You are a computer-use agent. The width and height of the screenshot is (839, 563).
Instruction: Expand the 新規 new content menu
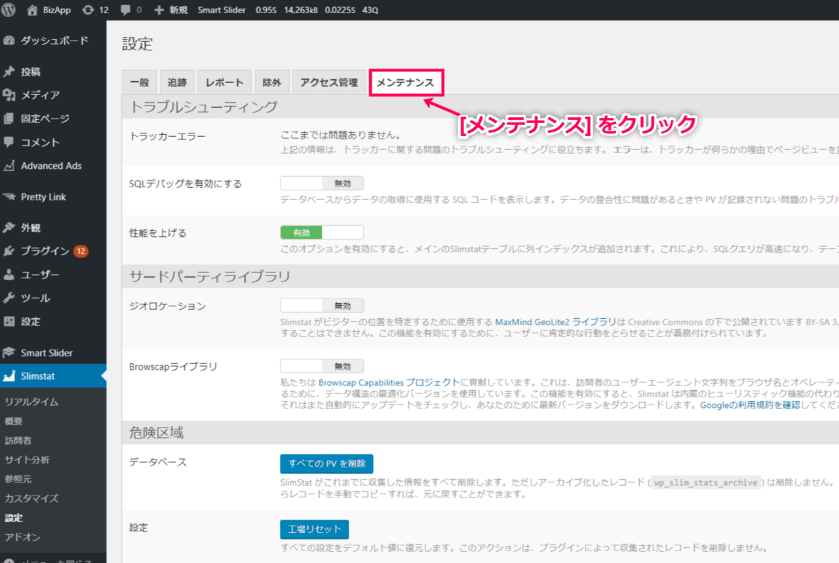coord(170,10)
